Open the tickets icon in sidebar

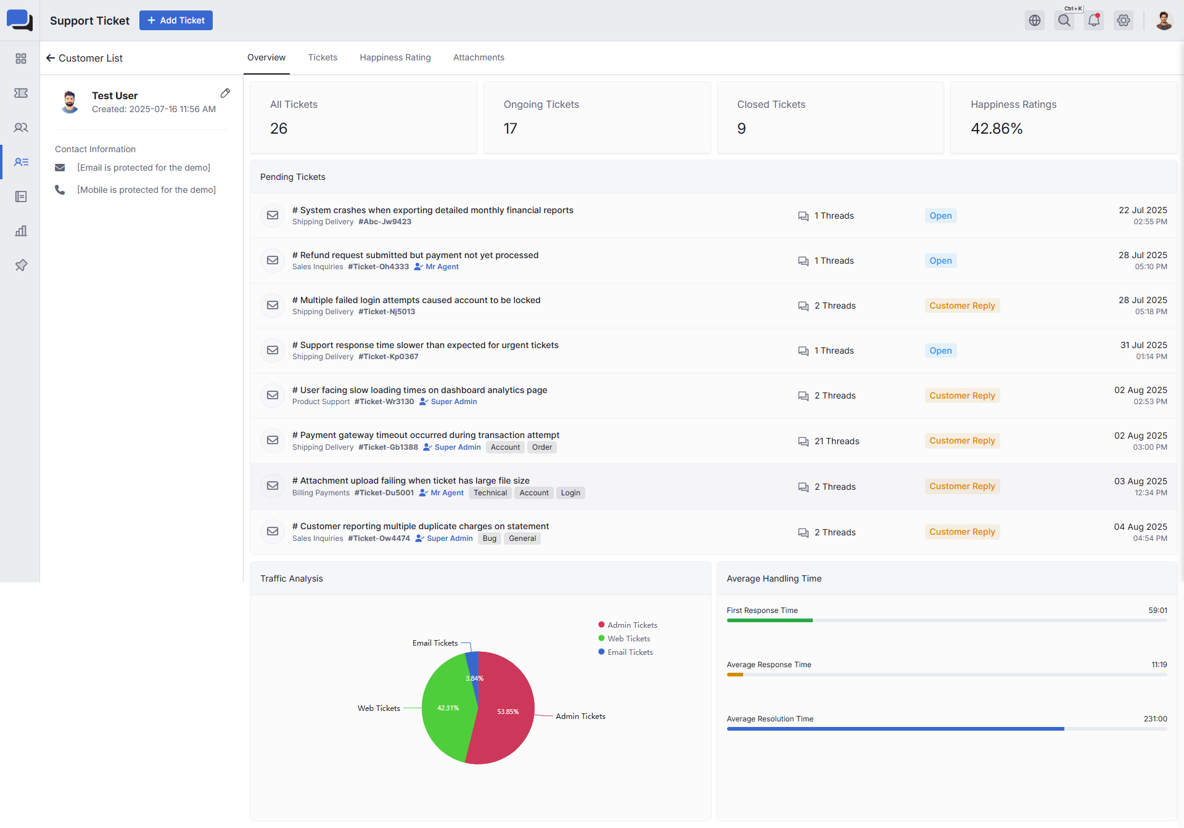tap(21, 93)
